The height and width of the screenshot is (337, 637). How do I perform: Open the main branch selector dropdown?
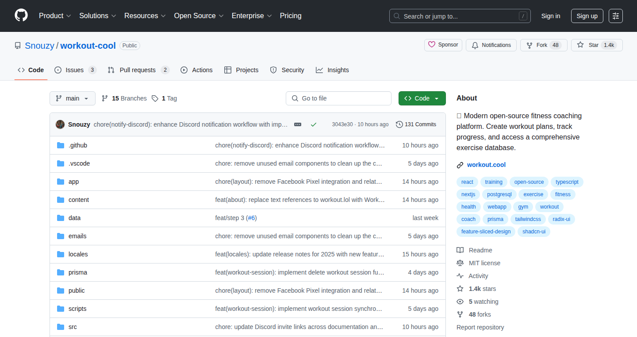73,98
